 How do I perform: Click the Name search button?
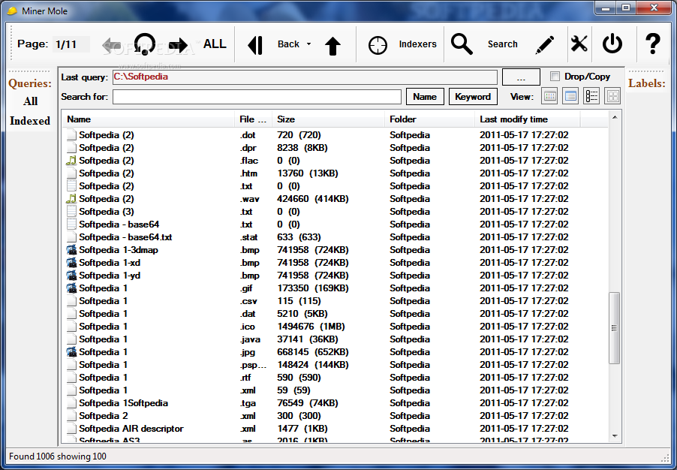click(425, 97)
